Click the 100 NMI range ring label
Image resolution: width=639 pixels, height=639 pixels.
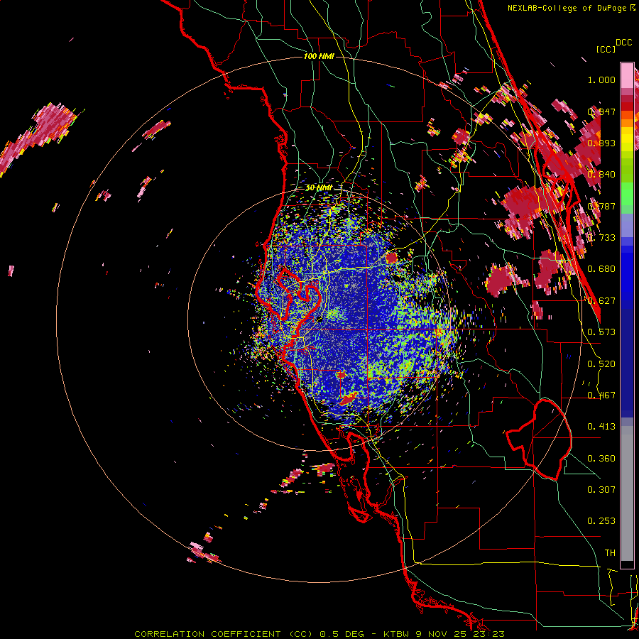(319, 56)
